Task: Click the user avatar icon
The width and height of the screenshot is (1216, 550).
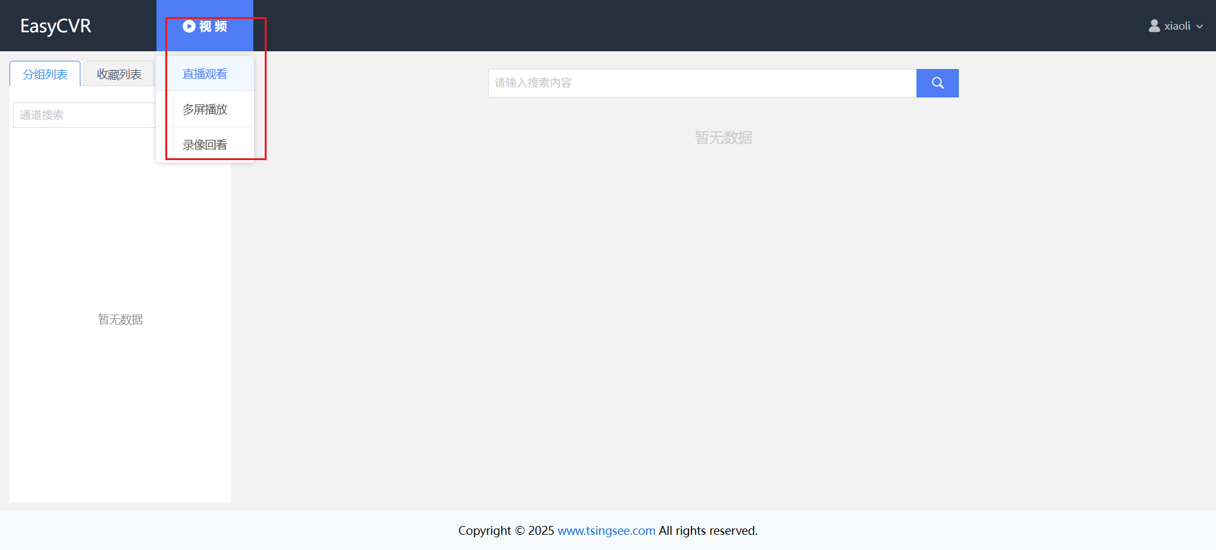Action: point(1154,26)
